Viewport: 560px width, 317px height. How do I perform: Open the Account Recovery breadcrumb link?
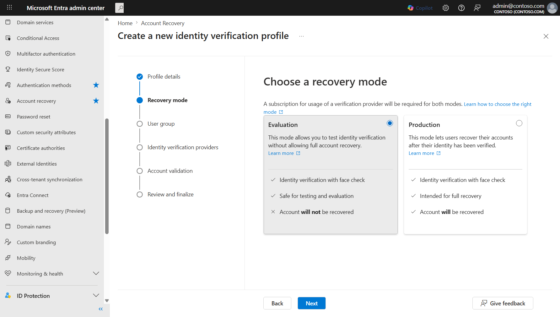pos(163,23)
